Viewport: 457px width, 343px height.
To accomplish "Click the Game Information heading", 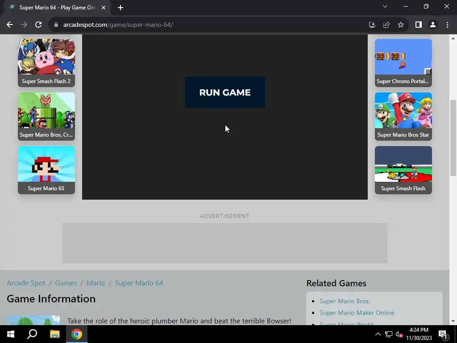I will 51,299.
